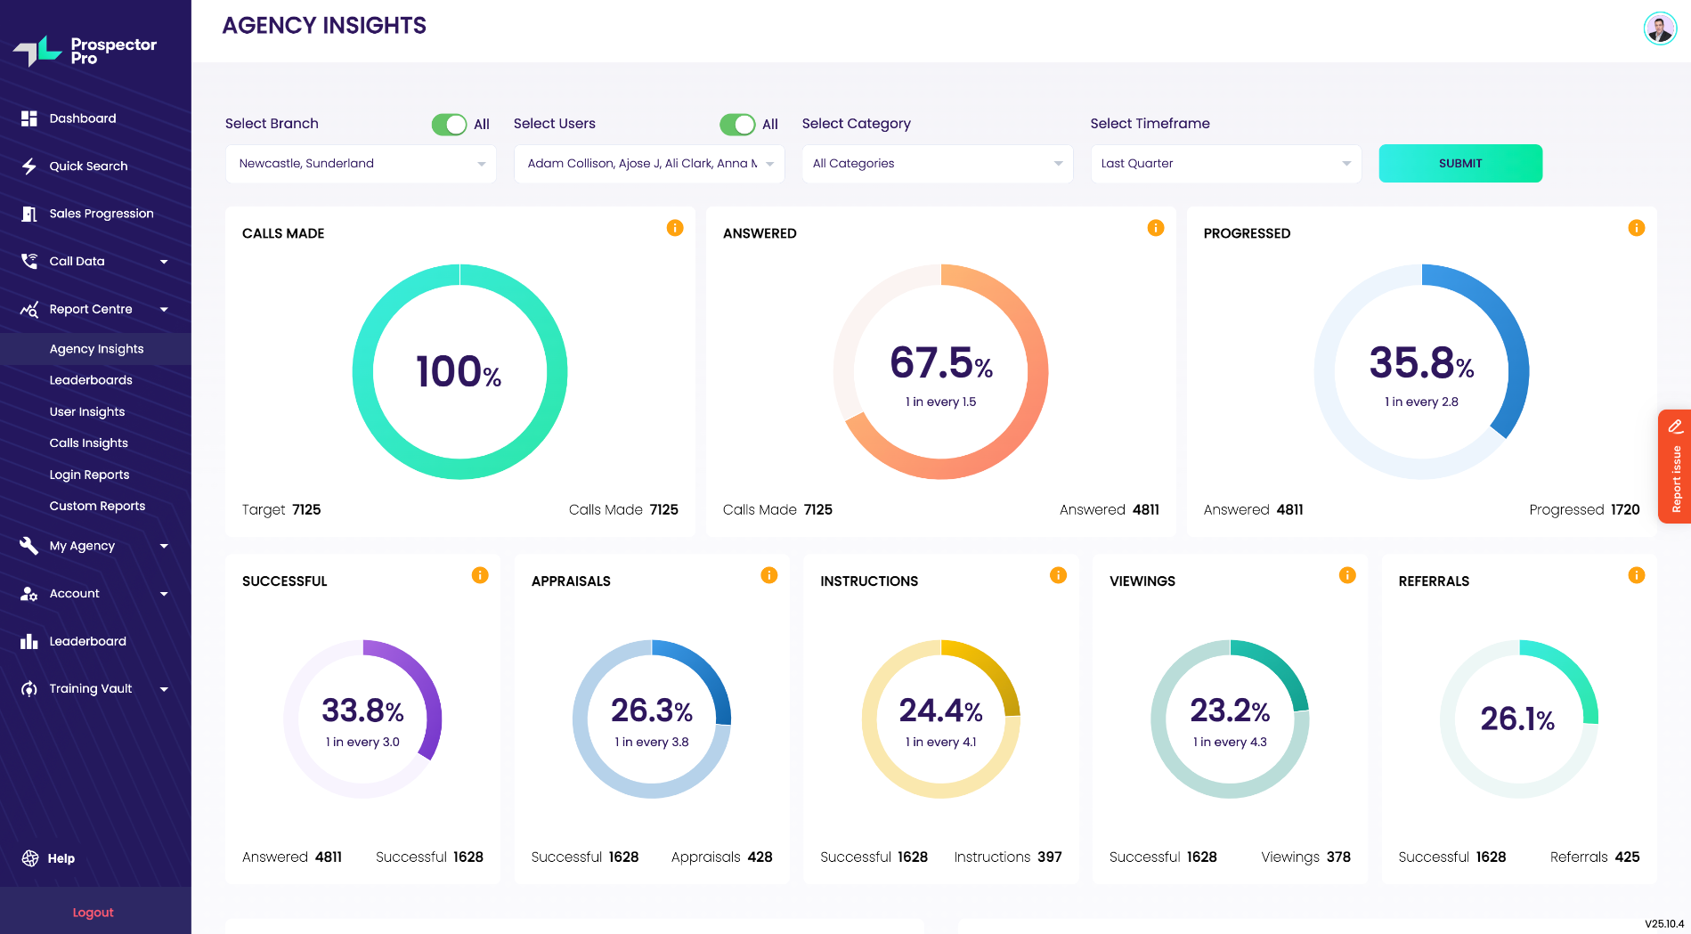Expand the Training Vault menu arrow
Viewport: 1691px width, 934px height.
(164, 689)
